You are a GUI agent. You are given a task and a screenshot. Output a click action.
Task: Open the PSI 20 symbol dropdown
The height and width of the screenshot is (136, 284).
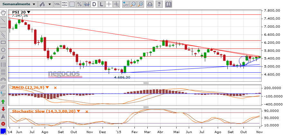29,12
